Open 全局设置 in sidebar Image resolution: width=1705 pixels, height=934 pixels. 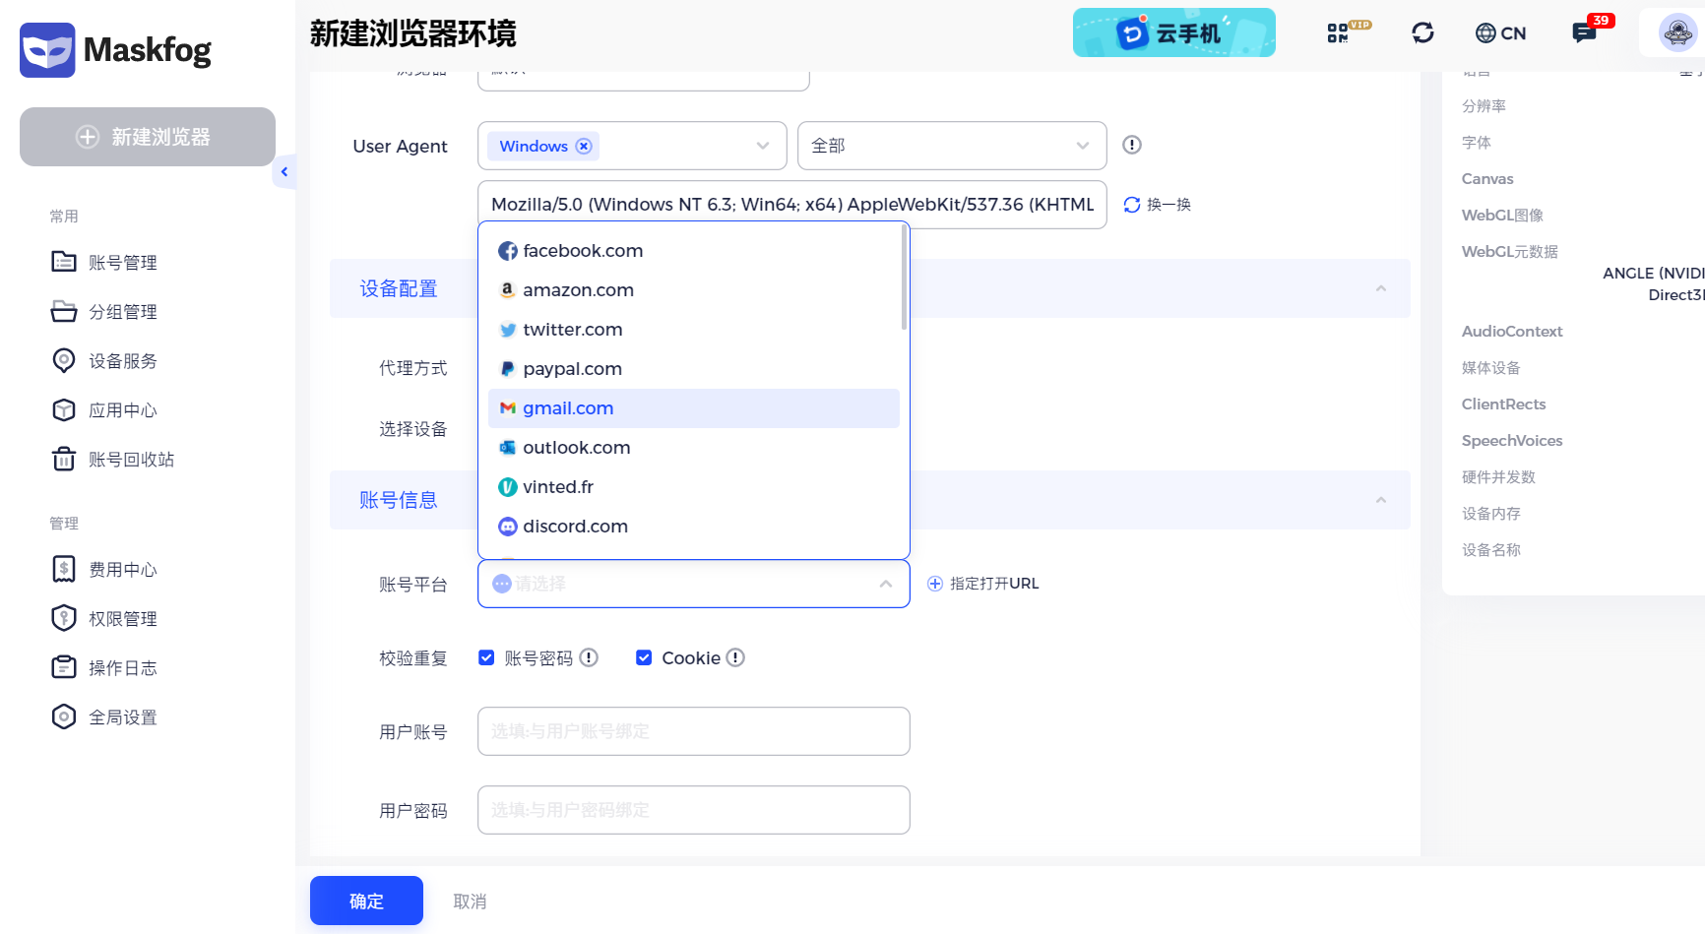[x=103, y=716]
